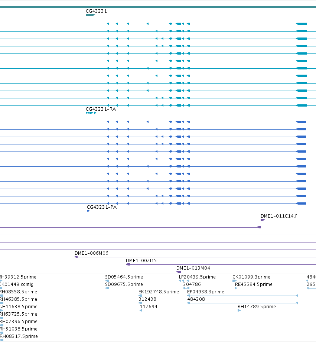
Task: Click the LP20439.5prime EST glyph
Action: pyautogui.click(x=184, y=281)
